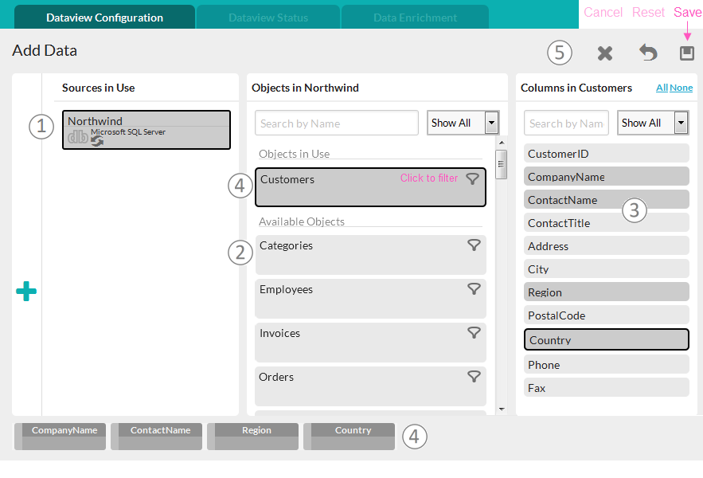
Task: Select the Northwind source
Action: [146, 130]
